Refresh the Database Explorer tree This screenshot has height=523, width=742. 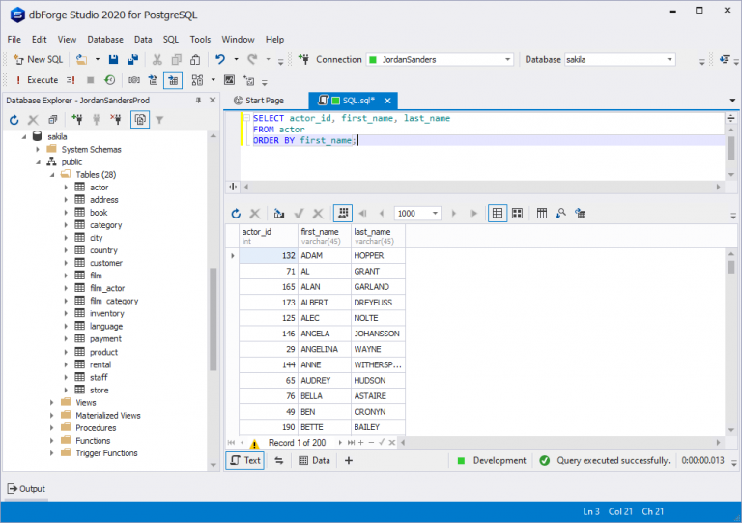pos(14,120)
